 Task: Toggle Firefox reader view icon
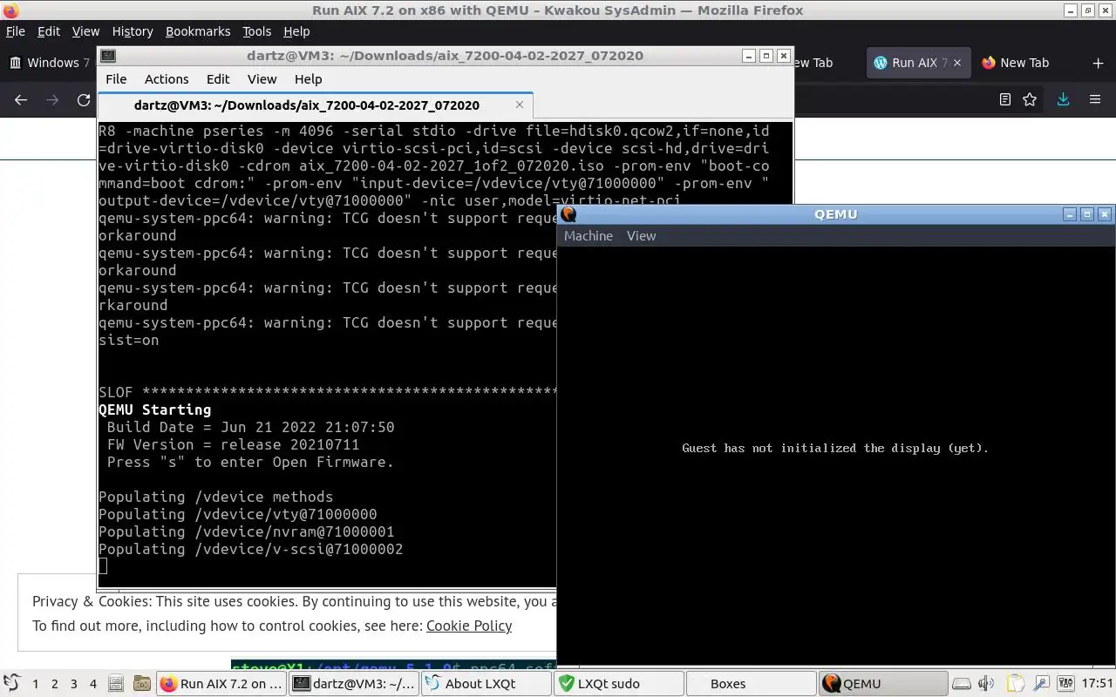1004,99
